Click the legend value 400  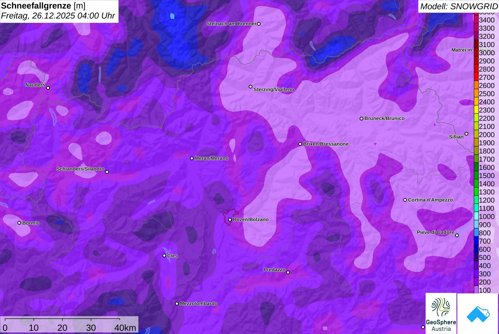point(485,266)
